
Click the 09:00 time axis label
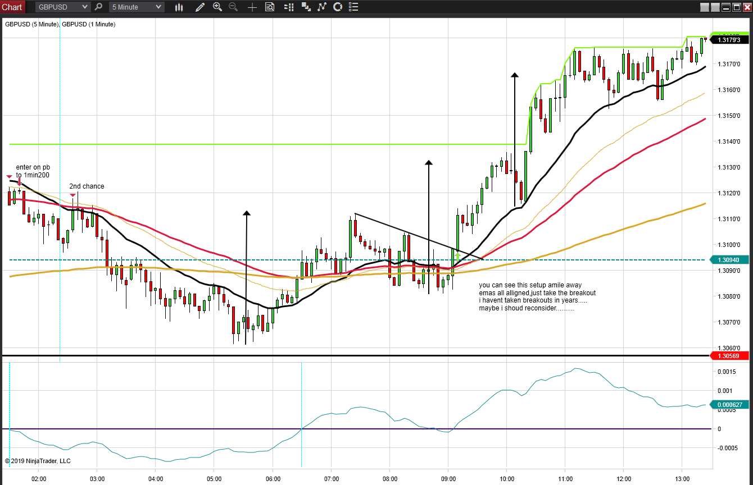click(x=448, y=479)
